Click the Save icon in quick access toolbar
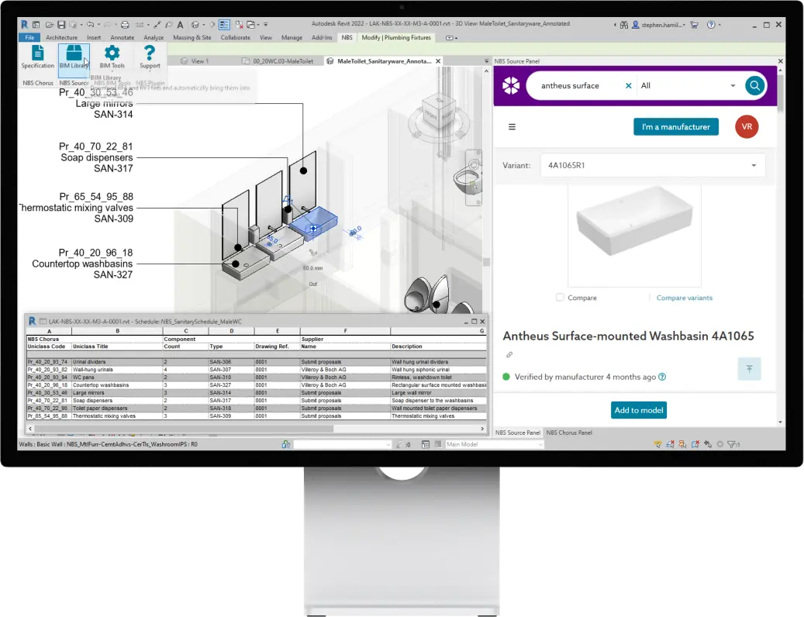804x617 pixels. pos(60,23)
